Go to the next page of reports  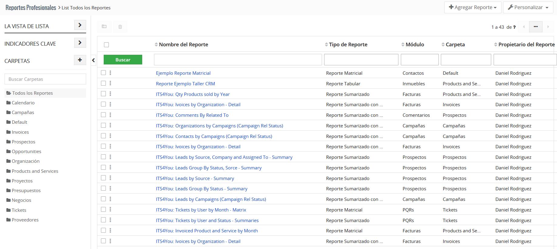coord(548,27)
